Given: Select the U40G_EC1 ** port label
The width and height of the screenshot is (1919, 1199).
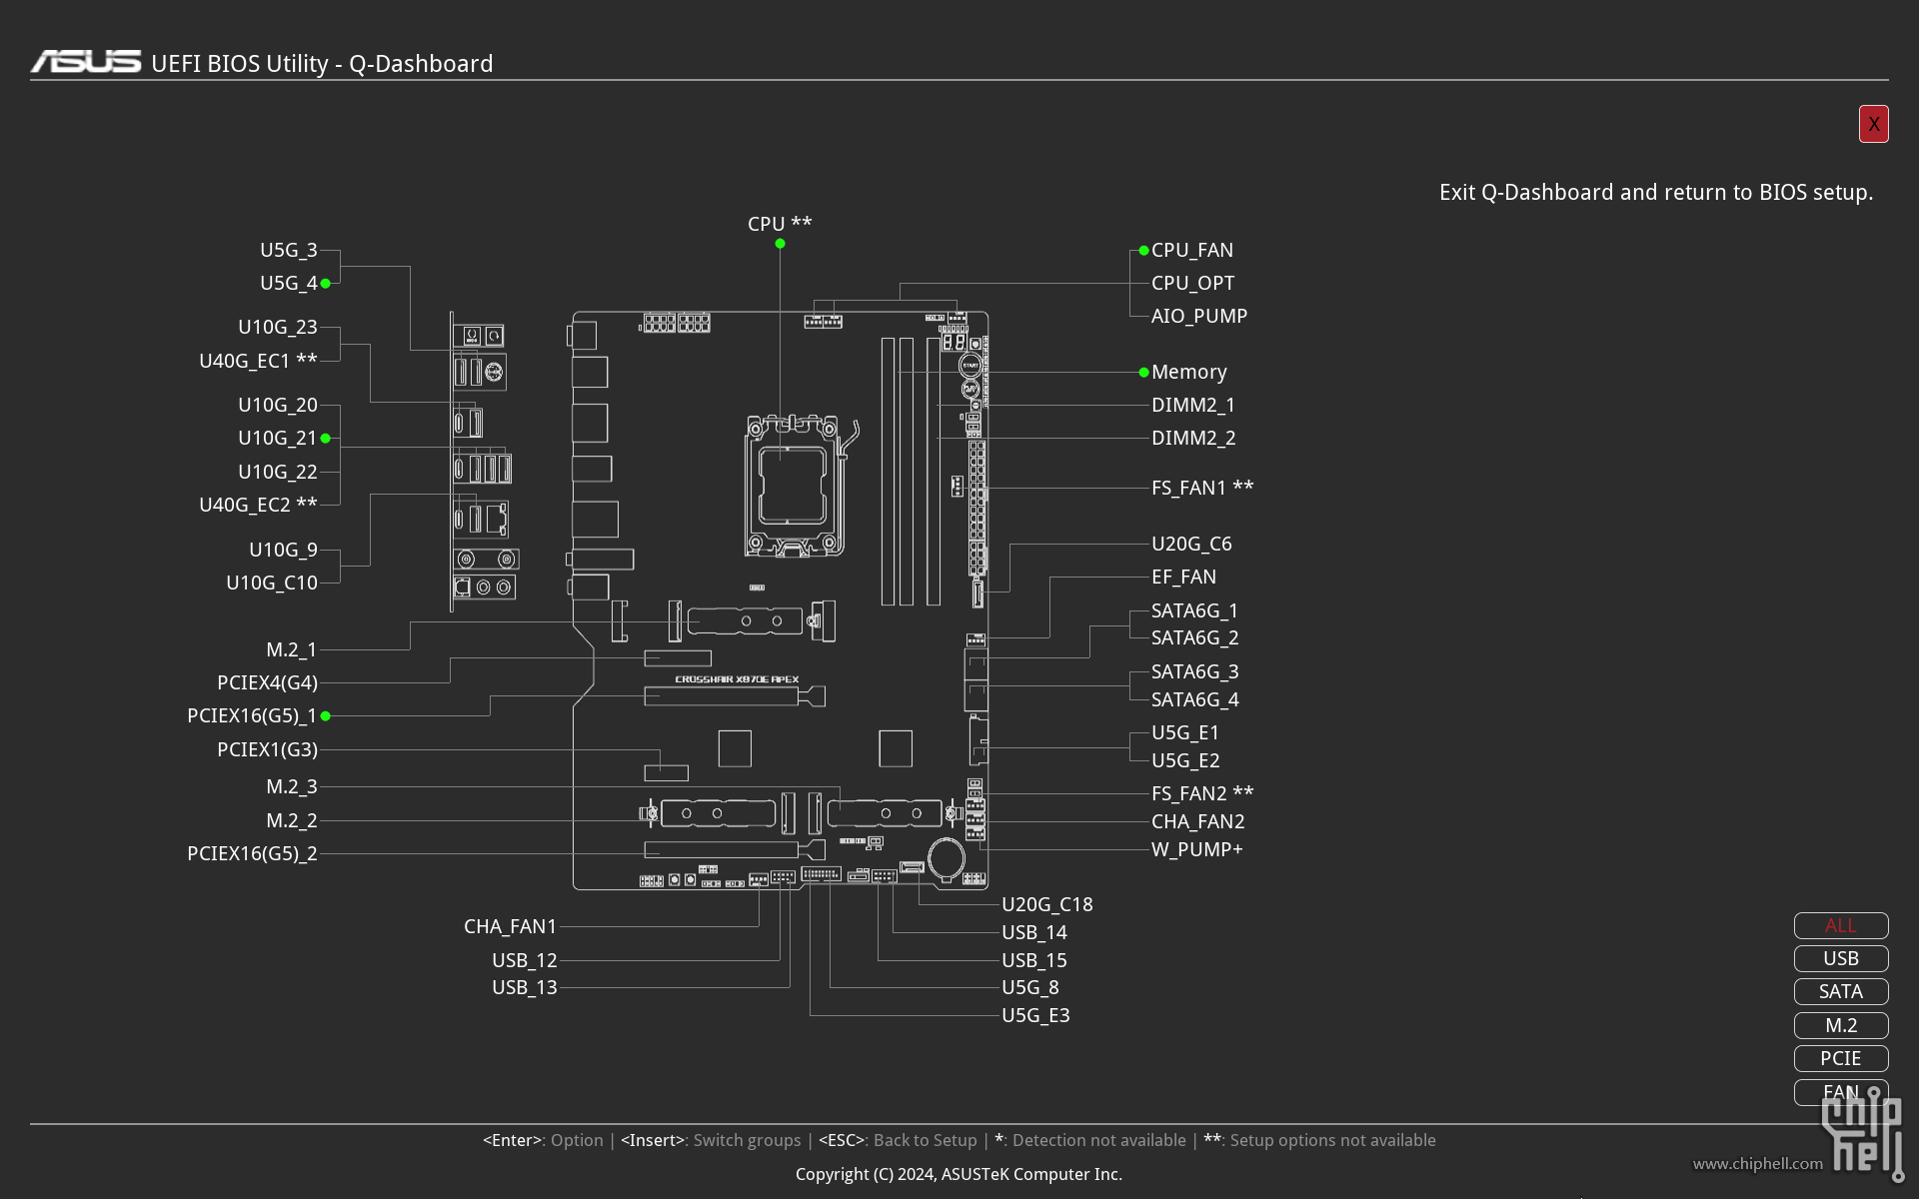Looking at the screenshot, I should [x=258, y=361].
